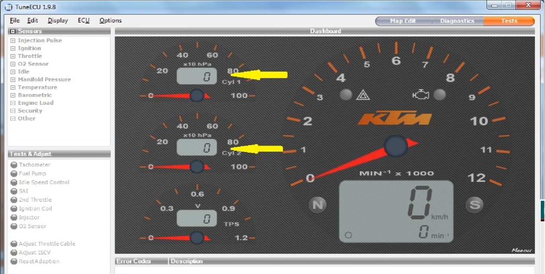Click Adjust Throttle Cable option
545x274 pixels.
[x=46, y=244]
